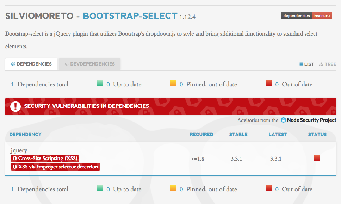The image size is (341, 204).
Task: Click the code icon on DEVDEPENDENCIES tab
Action: click(x=67, y=64)
